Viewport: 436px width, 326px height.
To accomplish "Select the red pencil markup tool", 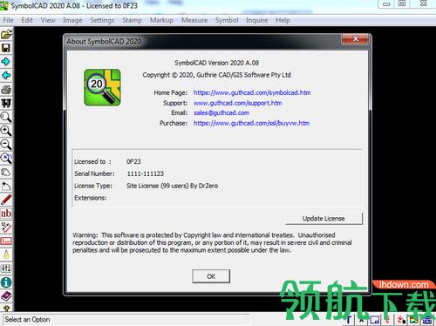I will (x=6, y=200).
